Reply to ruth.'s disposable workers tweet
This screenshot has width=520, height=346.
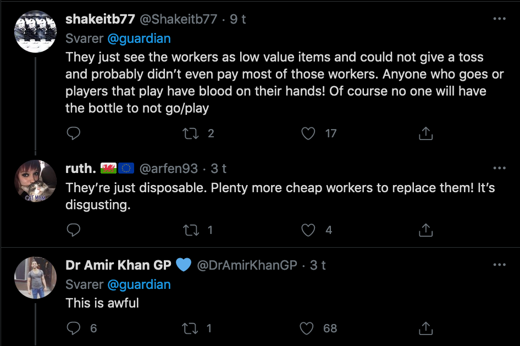73,231
